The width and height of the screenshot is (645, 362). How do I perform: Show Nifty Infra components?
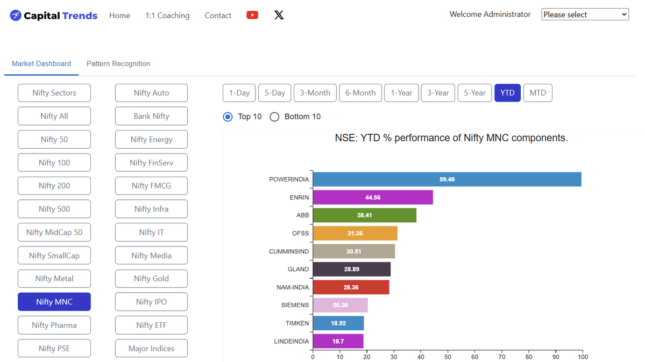(151, 209)
